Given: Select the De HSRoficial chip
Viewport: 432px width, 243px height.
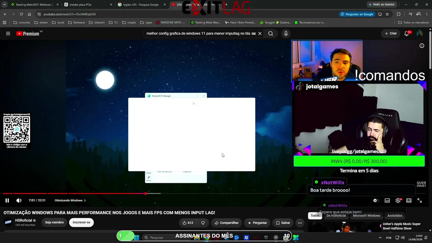Looking at the screenshot, I should [336, 216].
